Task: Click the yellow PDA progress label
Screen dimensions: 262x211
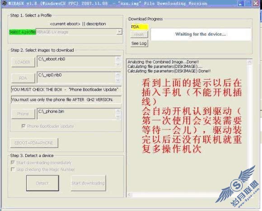Action: [x=140, y=27]
